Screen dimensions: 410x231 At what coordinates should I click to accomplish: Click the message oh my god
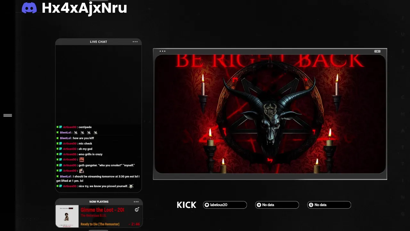tap(85, 149)
